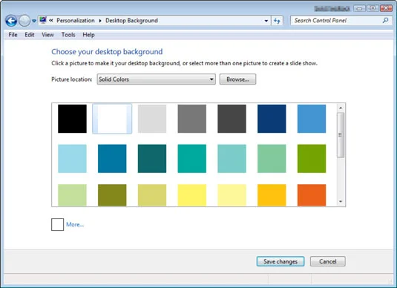Open the address bar history dropdown
The height and width of the screenshot is (288, 397).
click(x=266, y=21)
